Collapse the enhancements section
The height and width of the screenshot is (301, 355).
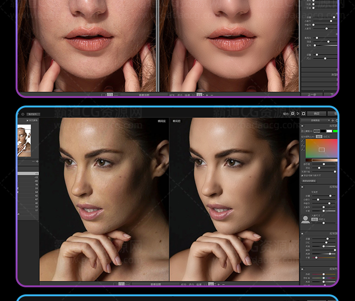pyautogui.click(x=302, y=233)
